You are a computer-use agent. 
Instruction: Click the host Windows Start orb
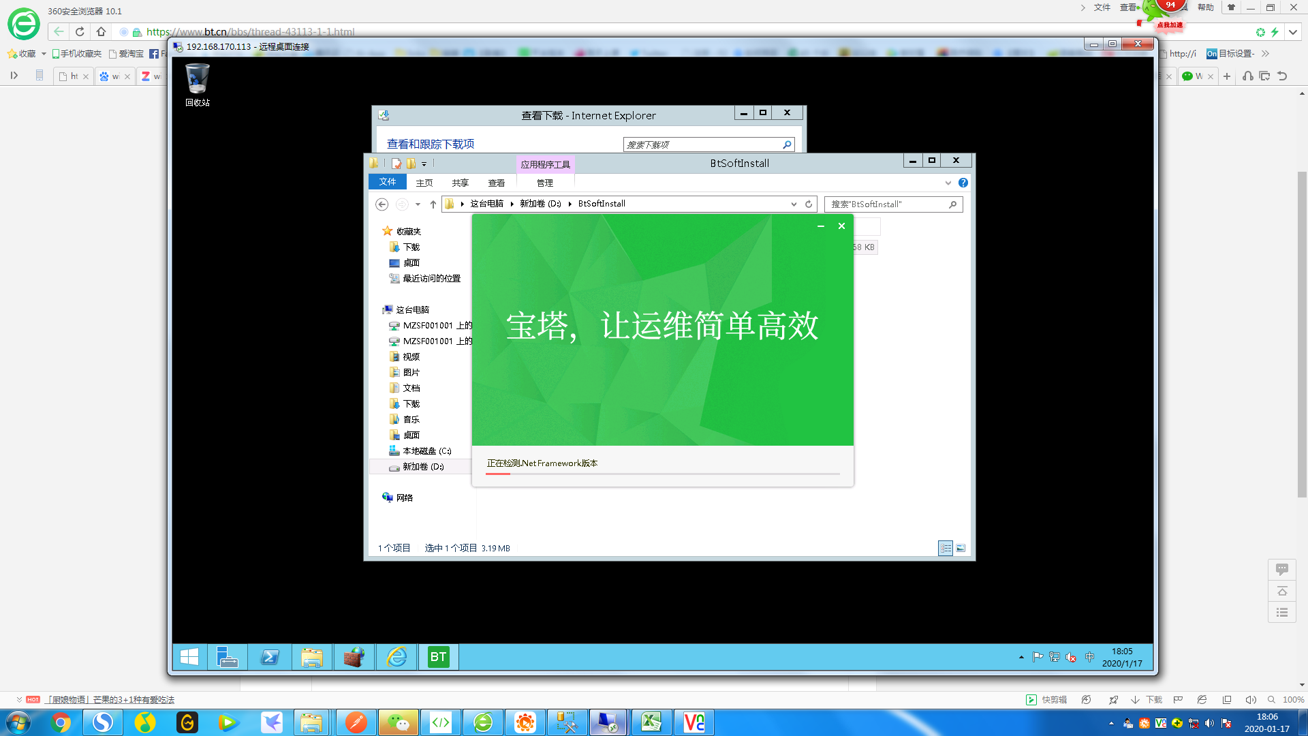coord(19,722)
